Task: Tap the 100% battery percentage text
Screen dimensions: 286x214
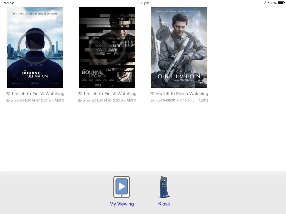Action: click(272, 3)
